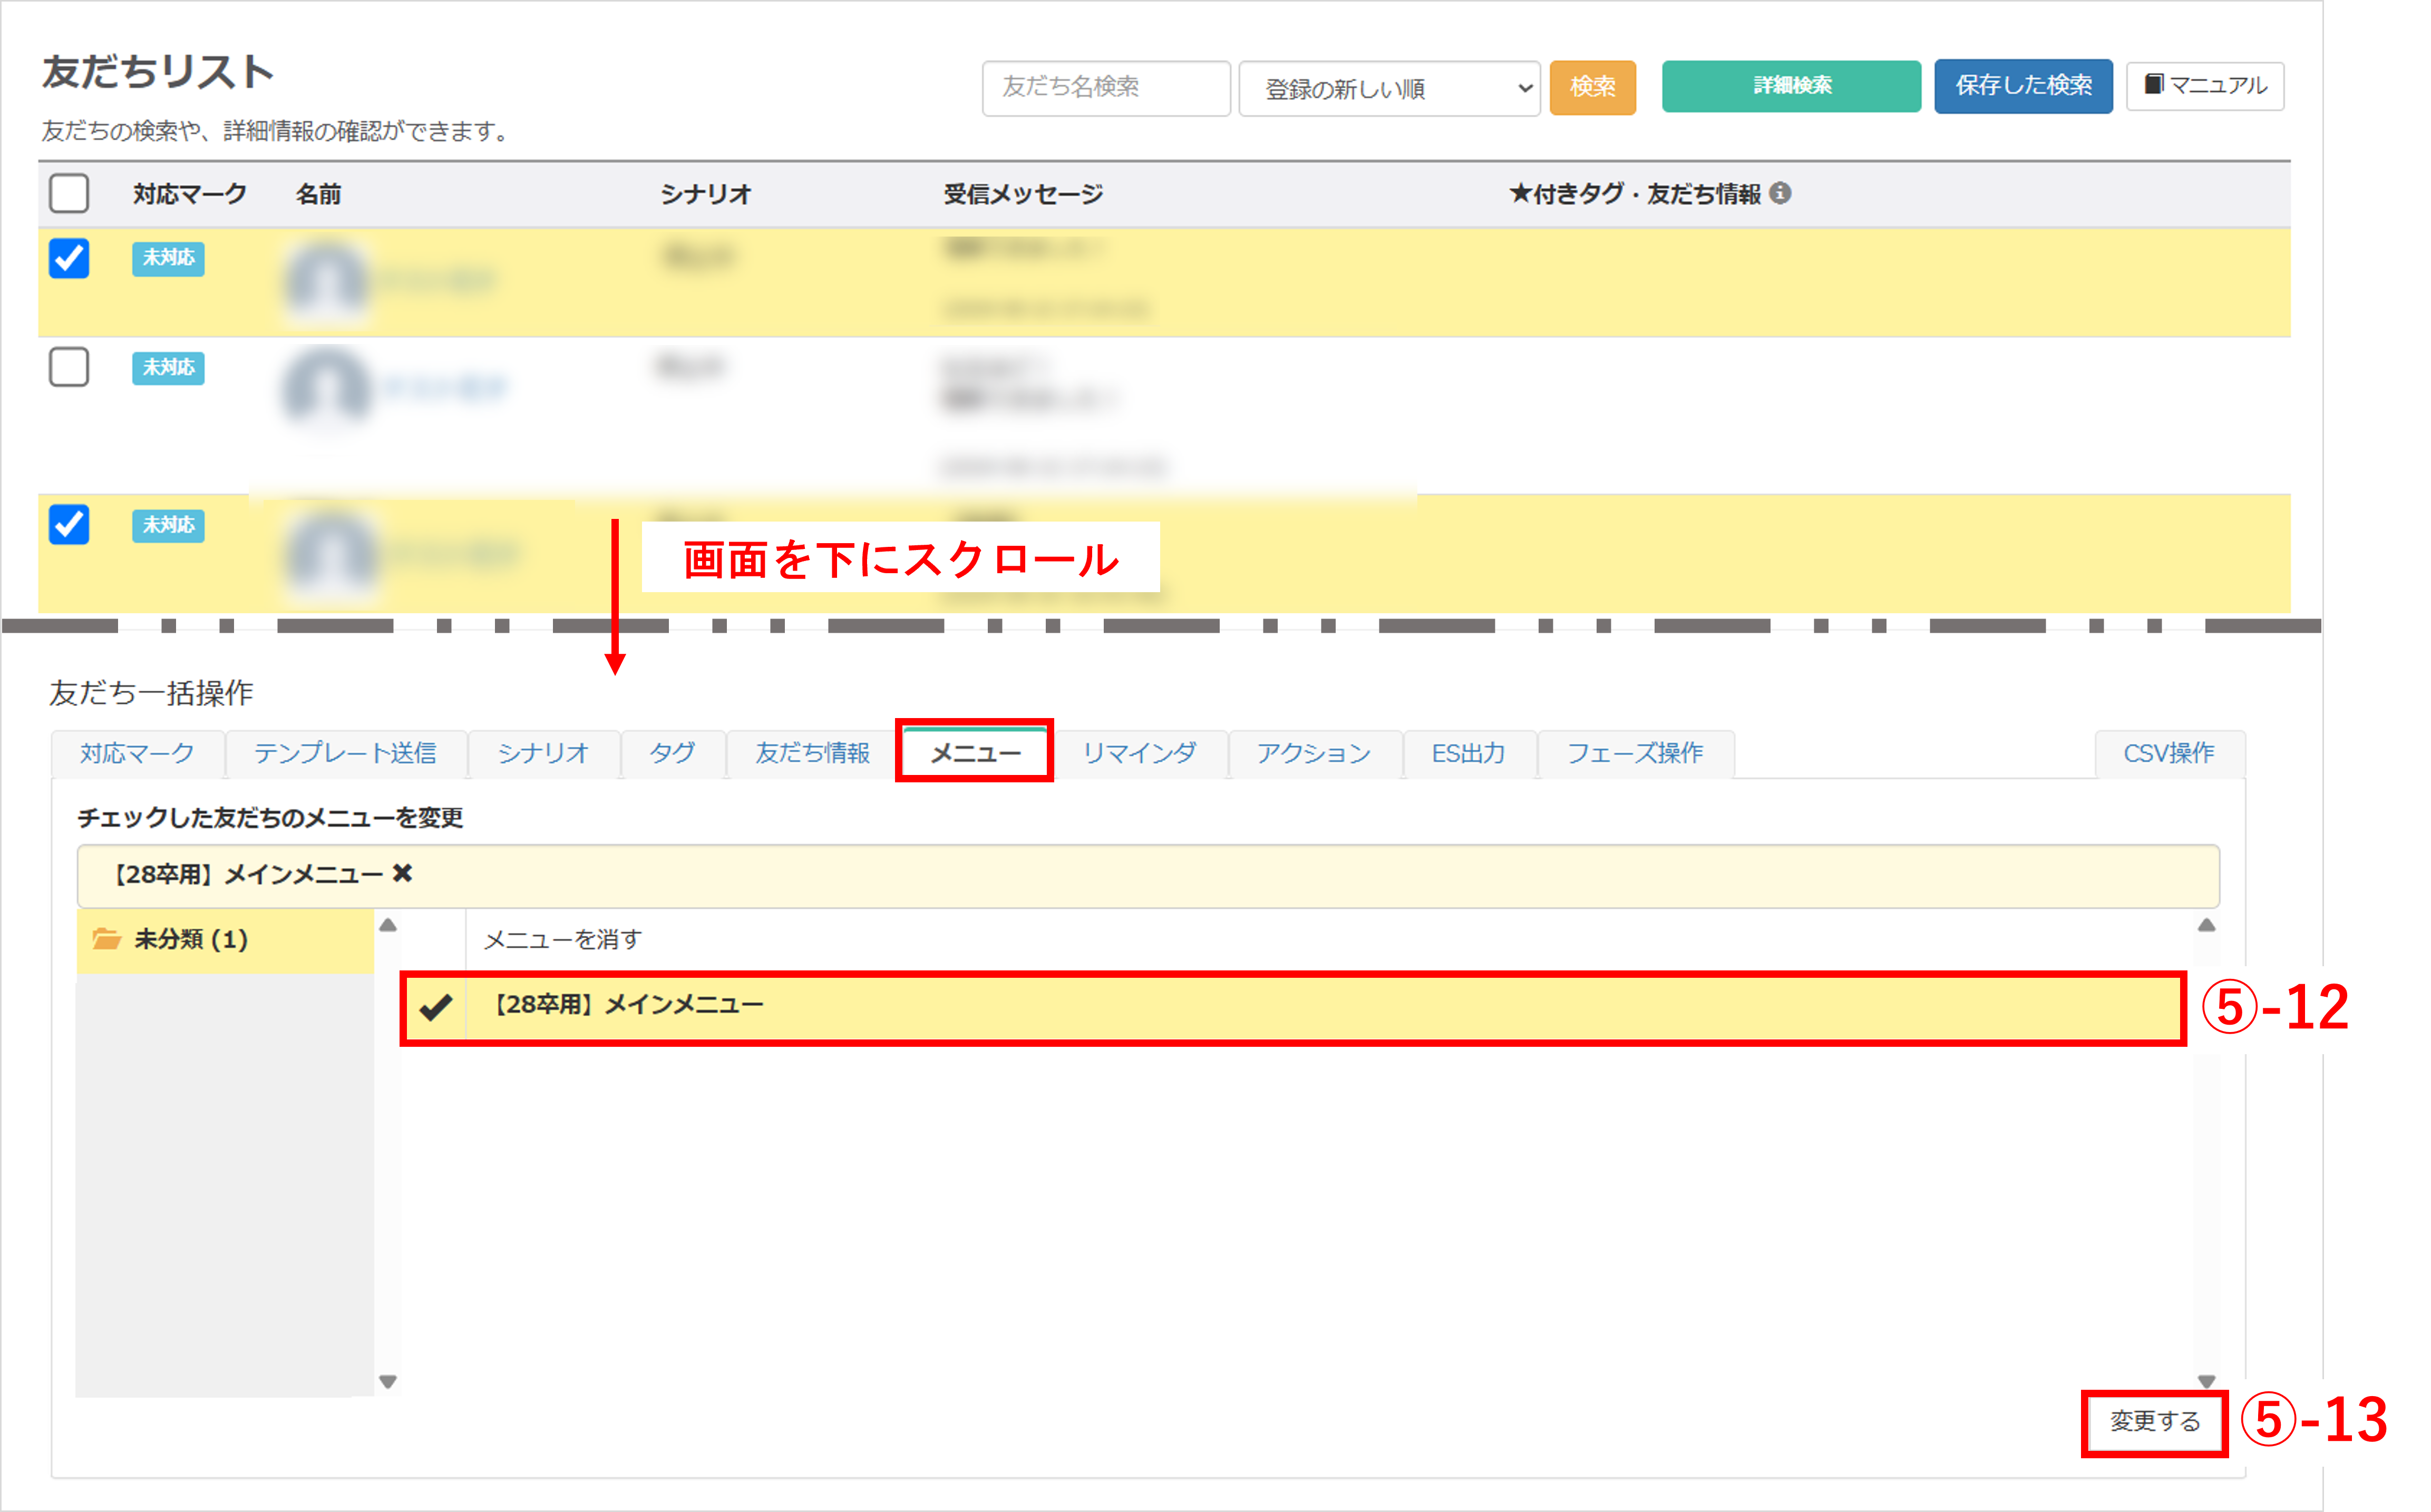
Task: Click the green 詳細検索 button
Action: click(x=1790, y=86)
